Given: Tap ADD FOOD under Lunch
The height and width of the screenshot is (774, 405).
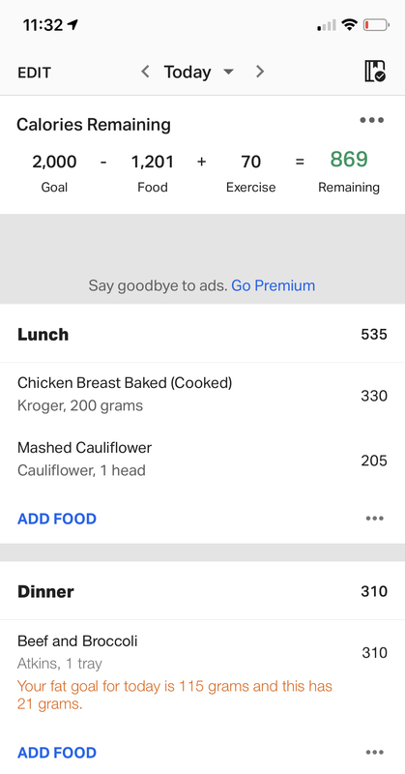Looking at the screenshot, I should pyautogui.click(x=57, y=519).
